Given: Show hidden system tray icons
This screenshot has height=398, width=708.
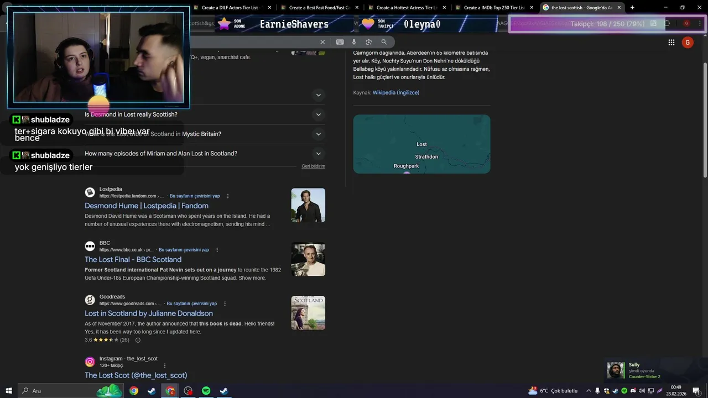Looking at the screenshot, I should [x=589, y=391].
